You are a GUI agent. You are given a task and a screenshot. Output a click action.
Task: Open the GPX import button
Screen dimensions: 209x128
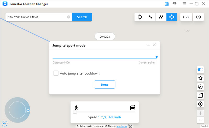(186, 17)
